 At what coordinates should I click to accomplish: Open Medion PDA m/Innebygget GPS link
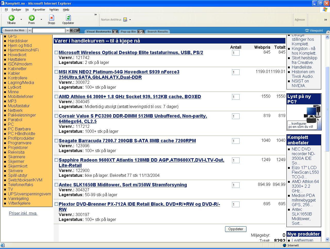pos(304,200)
